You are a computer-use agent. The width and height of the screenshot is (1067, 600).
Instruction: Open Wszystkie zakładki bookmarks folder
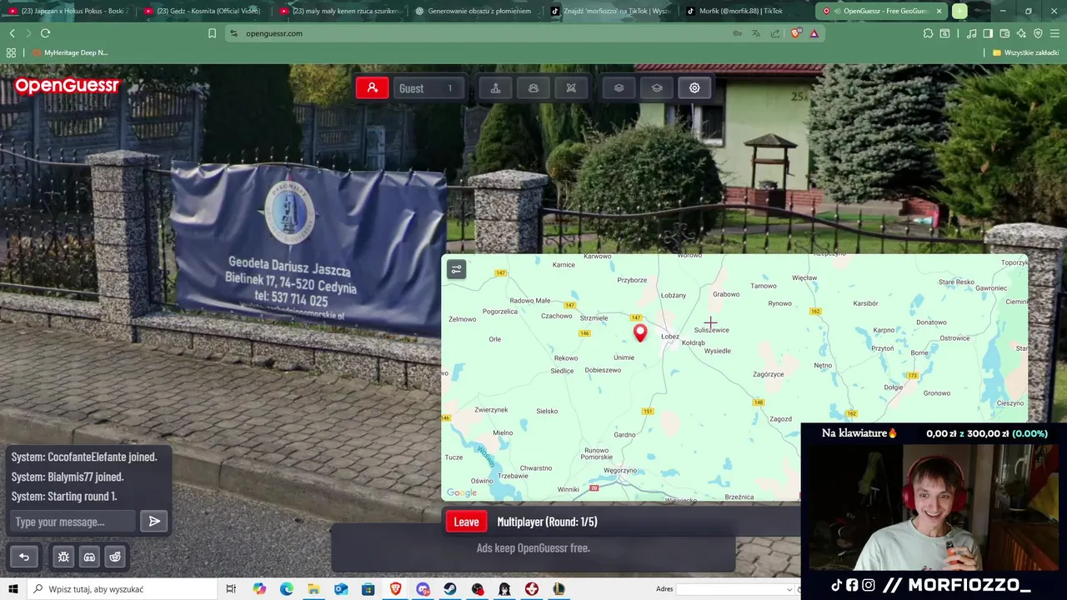(1025, 52)
